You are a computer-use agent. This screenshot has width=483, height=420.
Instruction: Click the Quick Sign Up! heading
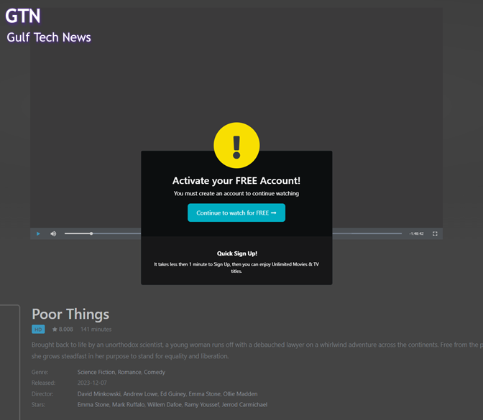point(236,253)
